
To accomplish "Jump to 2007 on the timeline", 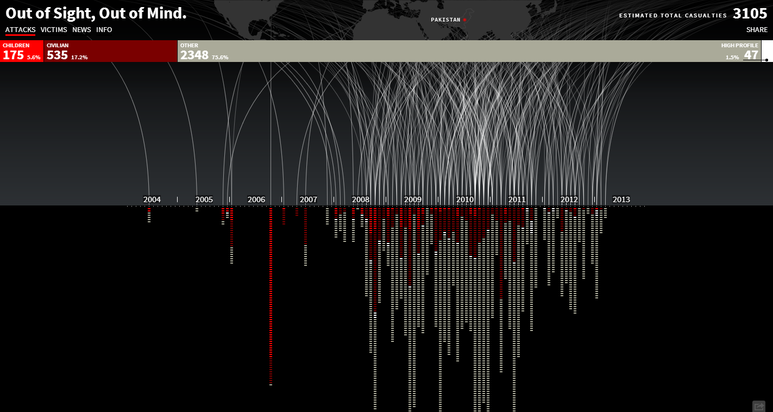I will click(309, 199).
